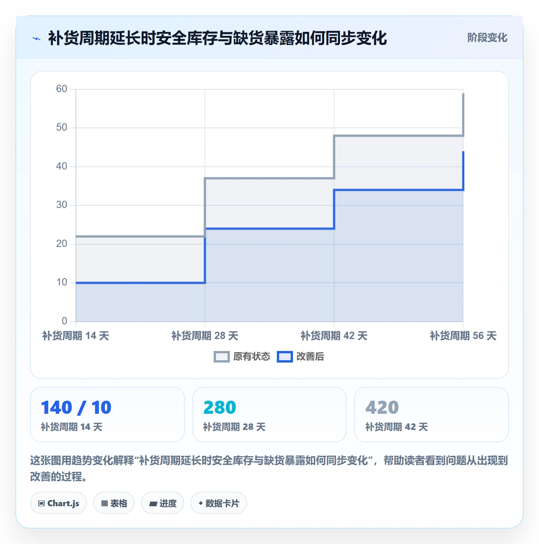Click the 阶段变化 label in header

pos(487,38)
